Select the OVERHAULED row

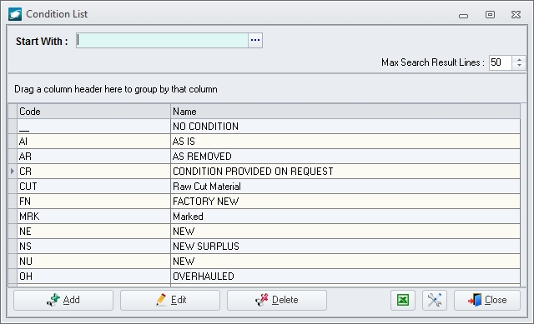point(264,276)
